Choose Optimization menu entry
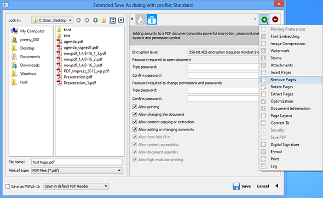 (x=291, y=101)
